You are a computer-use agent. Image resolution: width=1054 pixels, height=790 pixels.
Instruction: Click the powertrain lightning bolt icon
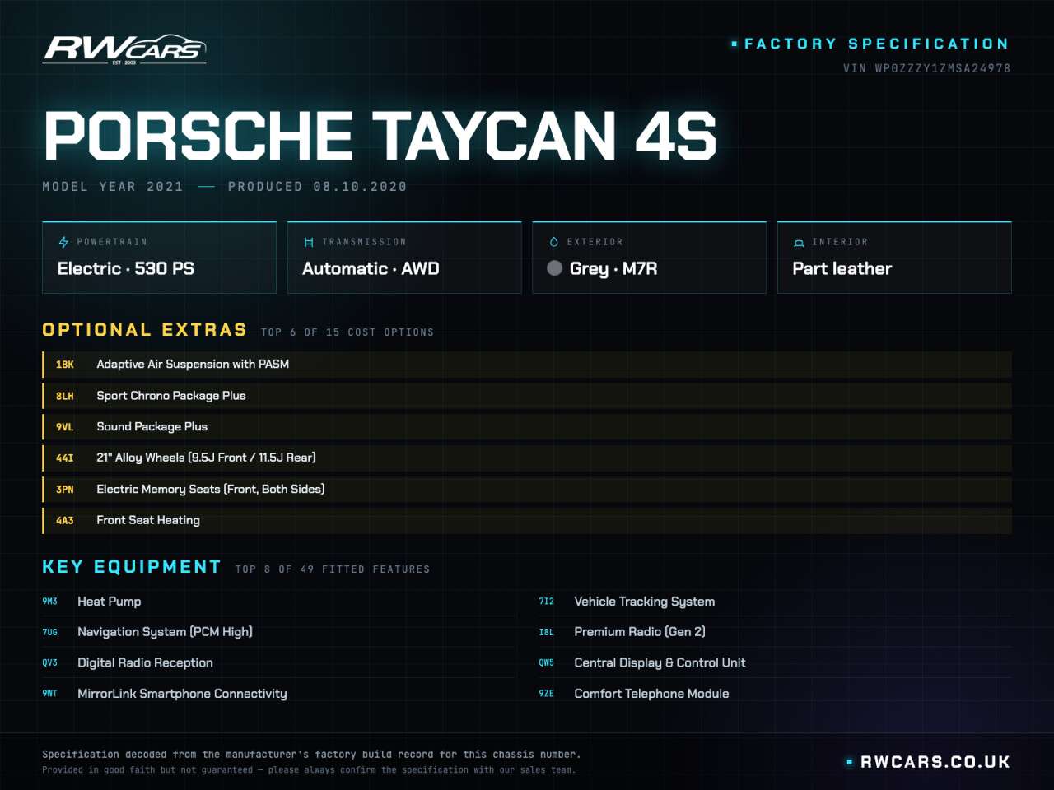[63, 242]
